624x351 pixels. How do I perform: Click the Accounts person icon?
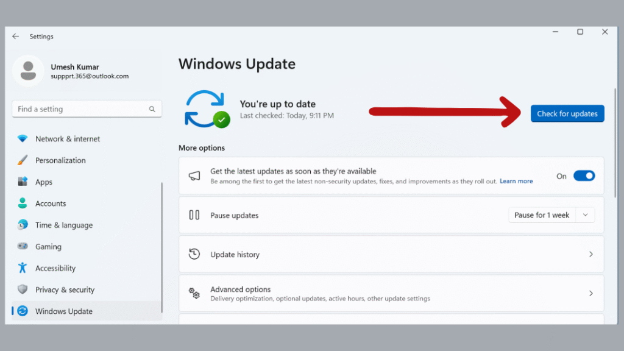[x=23, y=203]
